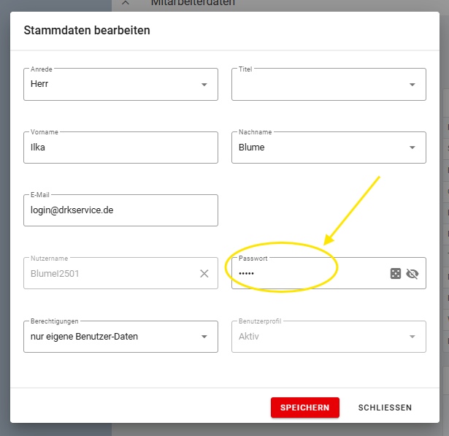
Task: Click SPEICHERN to save the Stammdaten
Action: click(305, 408)
